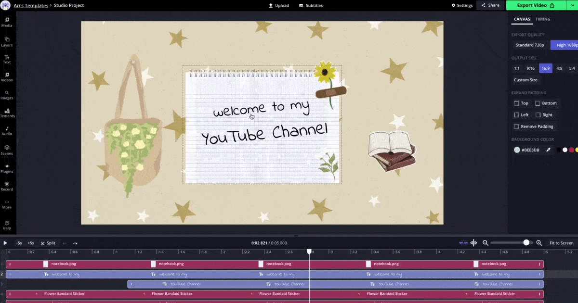Screen dimensions: 578x303
Task: Jump forward with the +5s button
Action: [31, 243]
